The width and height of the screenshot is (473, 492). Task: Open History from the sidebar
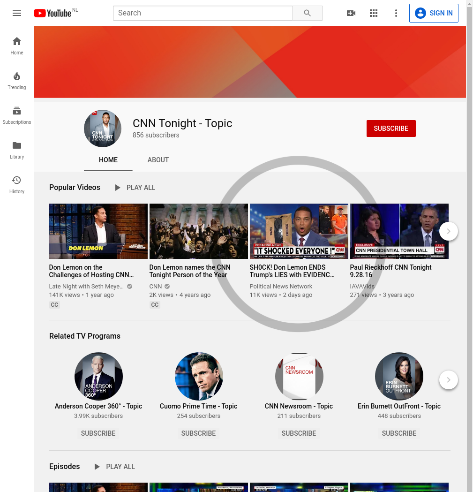17,184
